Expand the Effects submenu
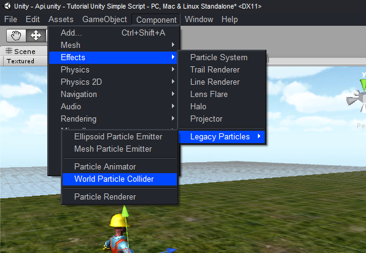Viewport: 366px width, 253px height. 113,57
